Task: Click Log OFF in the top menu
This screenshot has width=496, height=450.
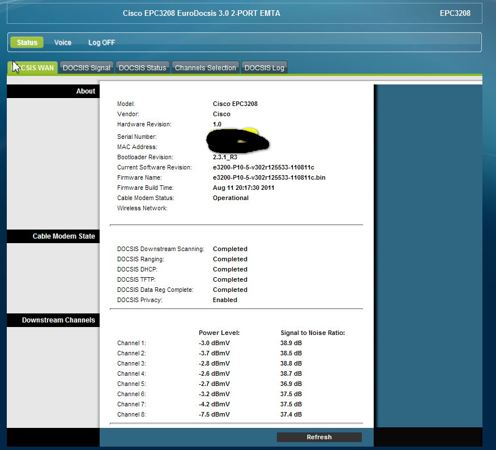Action: pos(101,43)
